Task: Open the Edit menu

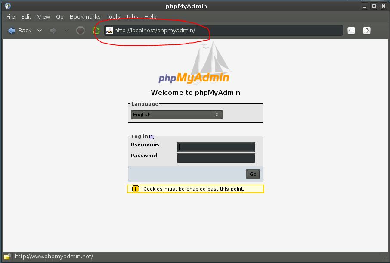Action: [26, 17]
